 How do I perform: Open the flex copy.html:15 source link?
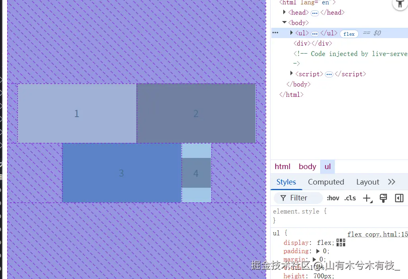(x=377, y=234)
